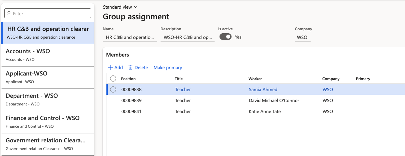405x156 pixels.
Task: Sort by Title column header
Action: click(x=179, y=79)
